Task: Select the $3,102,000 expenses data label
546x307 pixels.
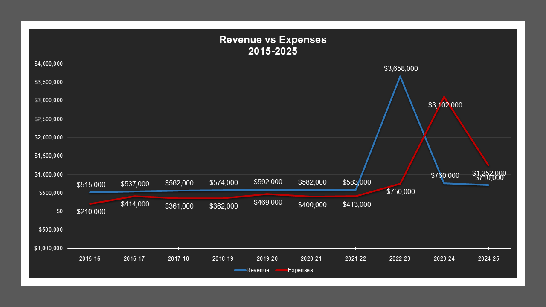Action: tap(445, 105)
